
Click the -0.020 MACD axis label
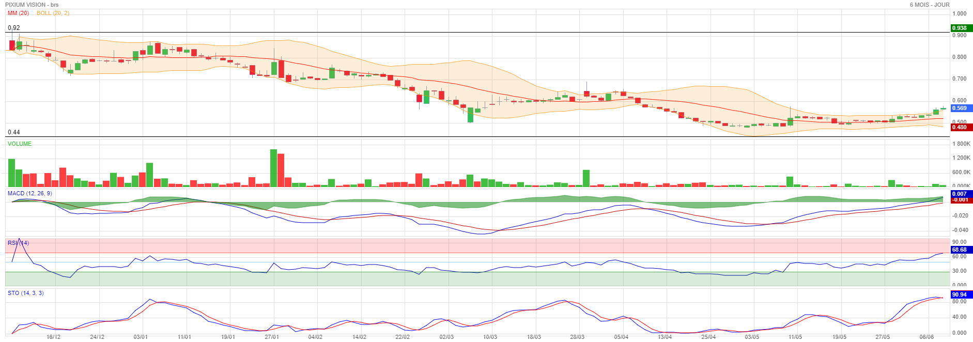pyautogui.click(x=961, y=215)
